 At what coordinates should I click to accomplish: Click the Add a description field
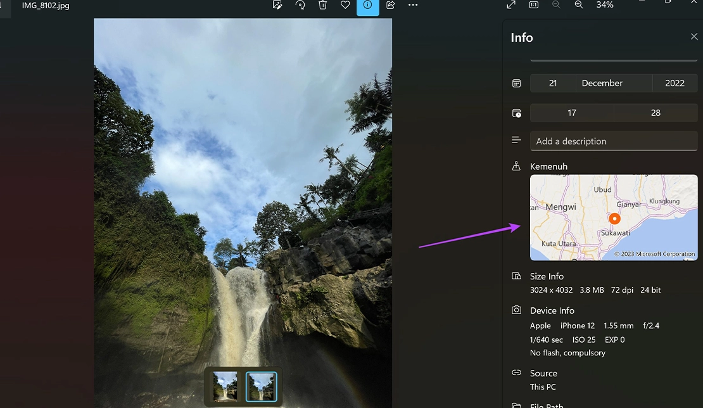pos(614,141)
